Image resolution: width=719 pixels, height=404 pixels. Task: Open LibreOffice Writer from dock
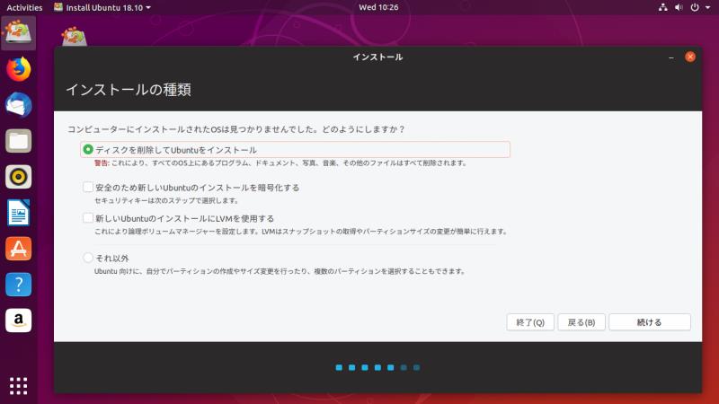coord(18,213)
